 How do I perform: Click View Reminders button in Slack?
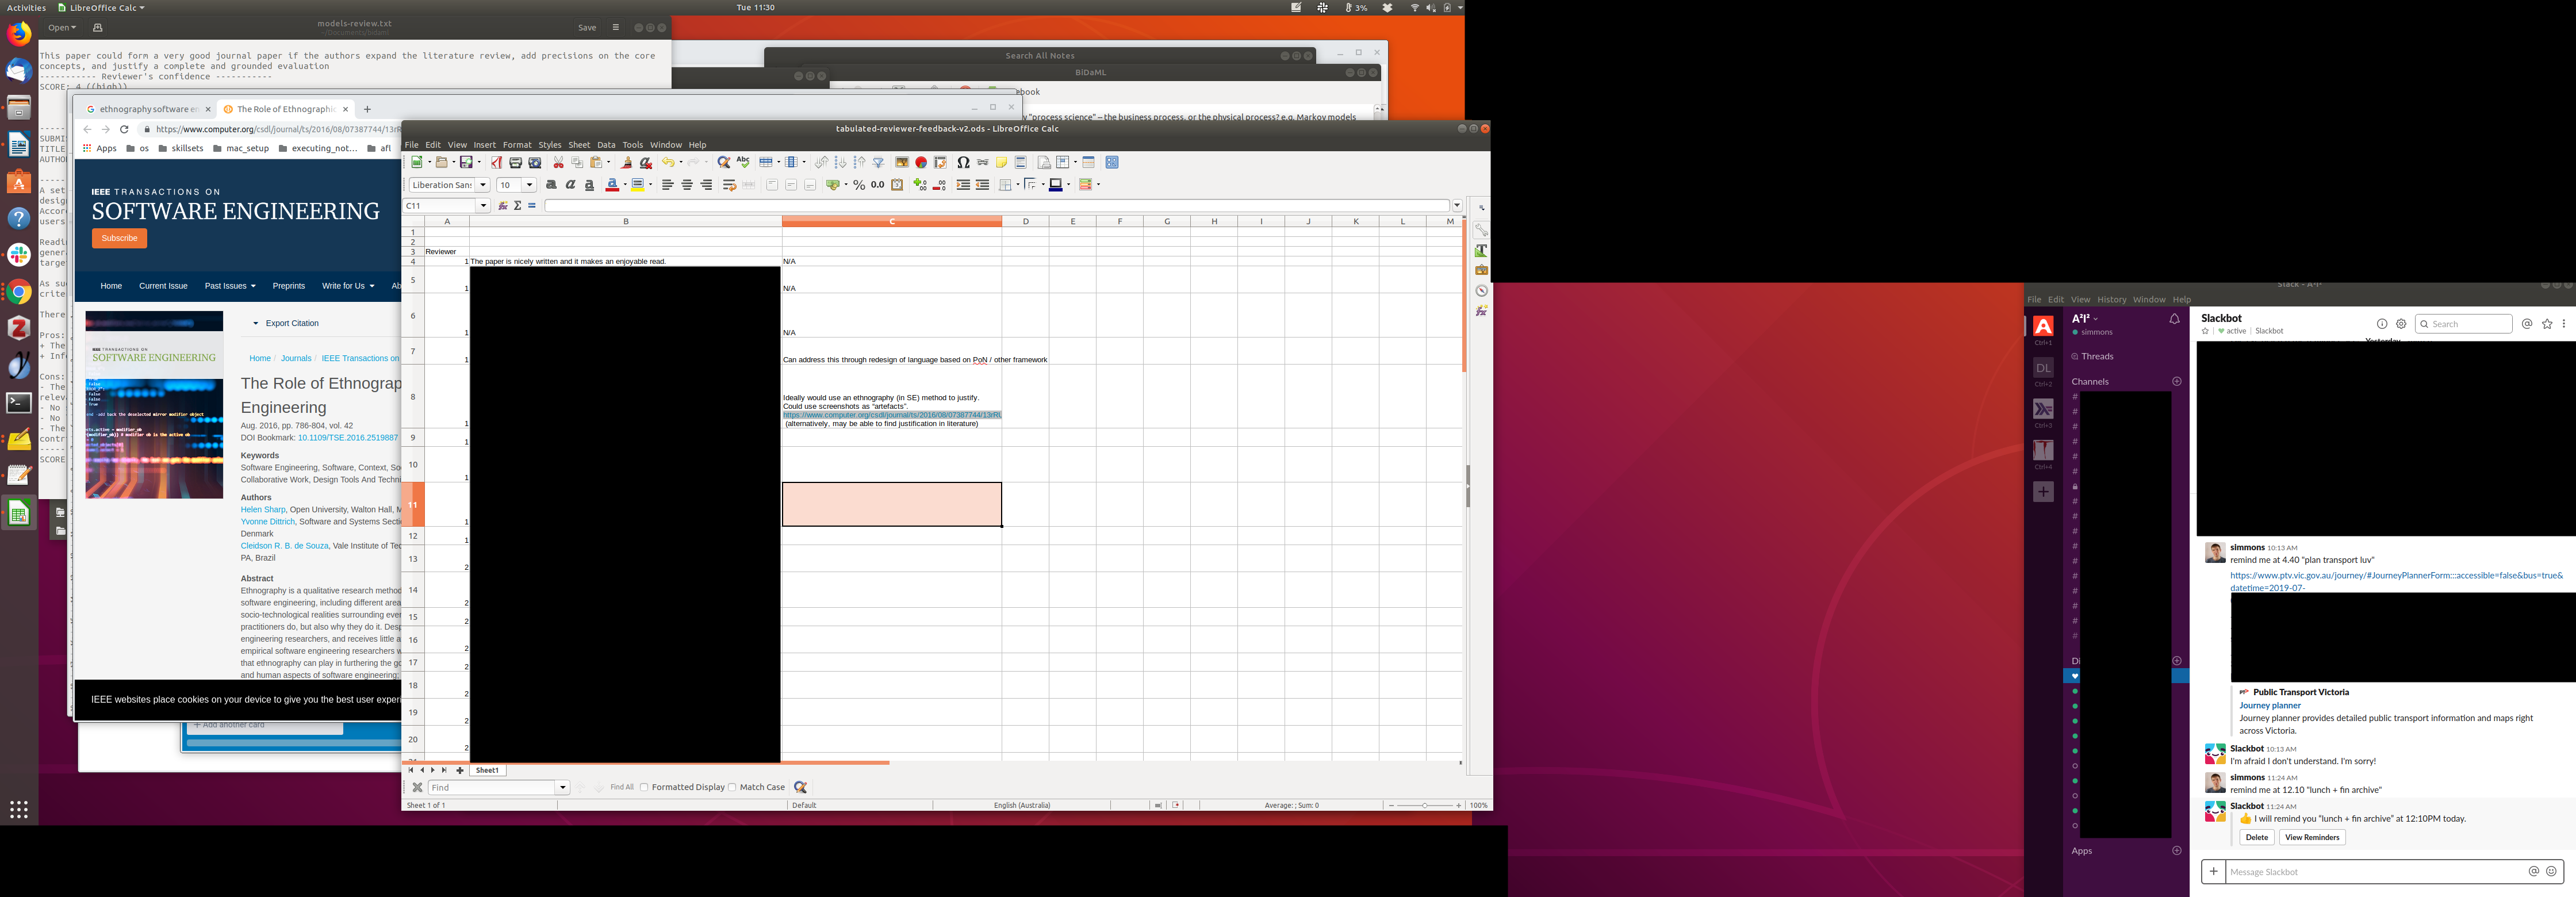coord(2312,837)
